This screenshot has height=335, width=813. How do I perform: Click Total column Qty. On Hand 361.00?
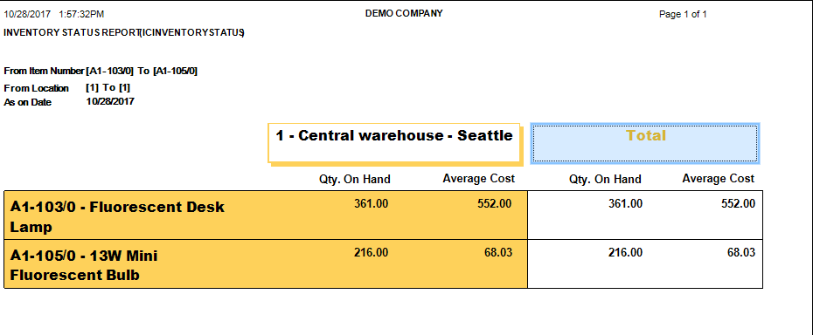click(x=625, y=204)
